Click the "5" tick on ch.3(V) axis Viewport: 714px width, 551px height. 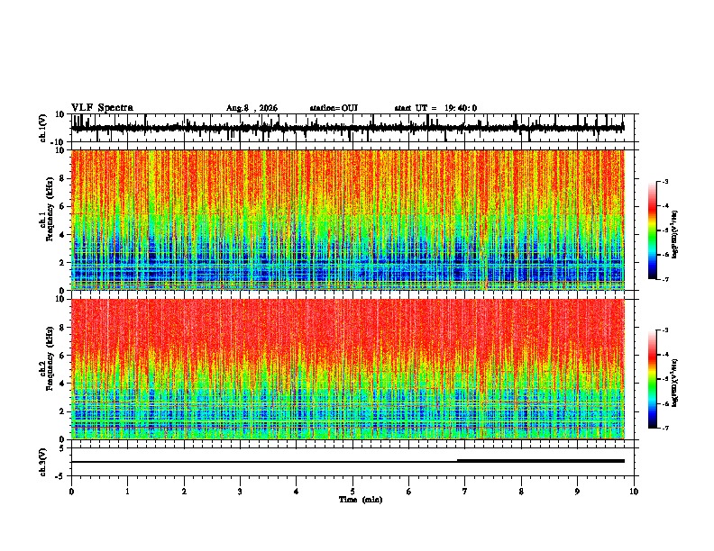(62, 448)
